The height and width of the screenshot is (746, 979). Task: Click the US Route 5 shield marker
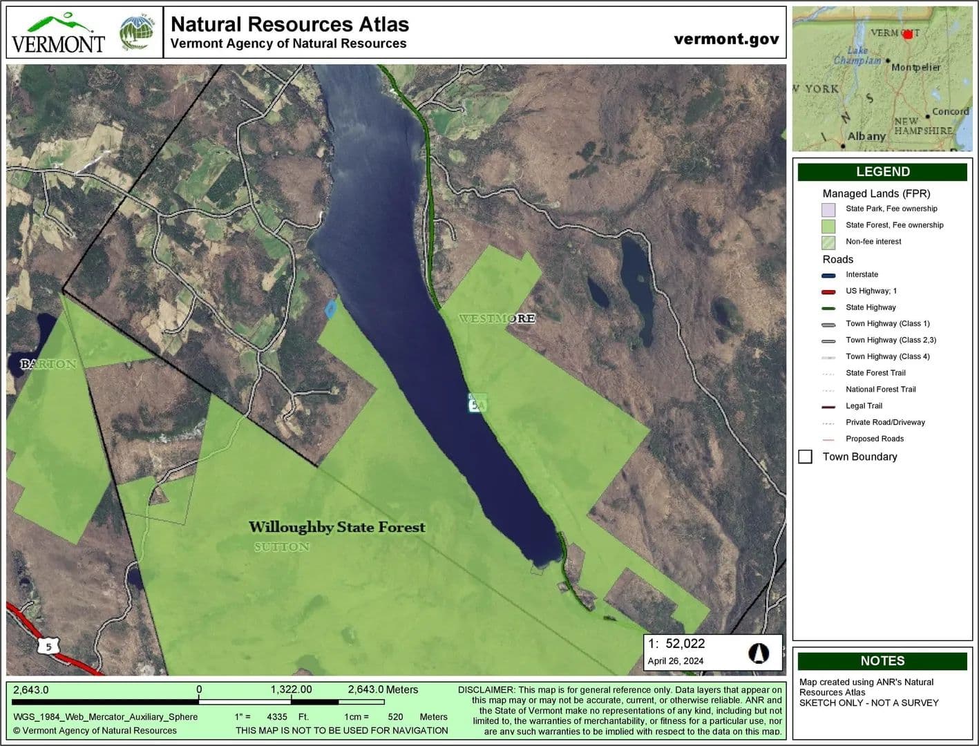[x=48, y=647]
